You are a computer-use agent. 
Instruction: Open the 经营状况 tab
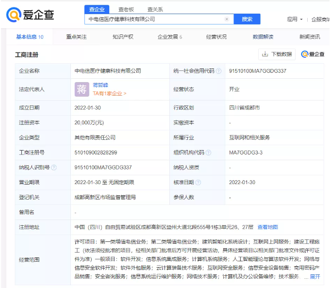coord(216,37)
